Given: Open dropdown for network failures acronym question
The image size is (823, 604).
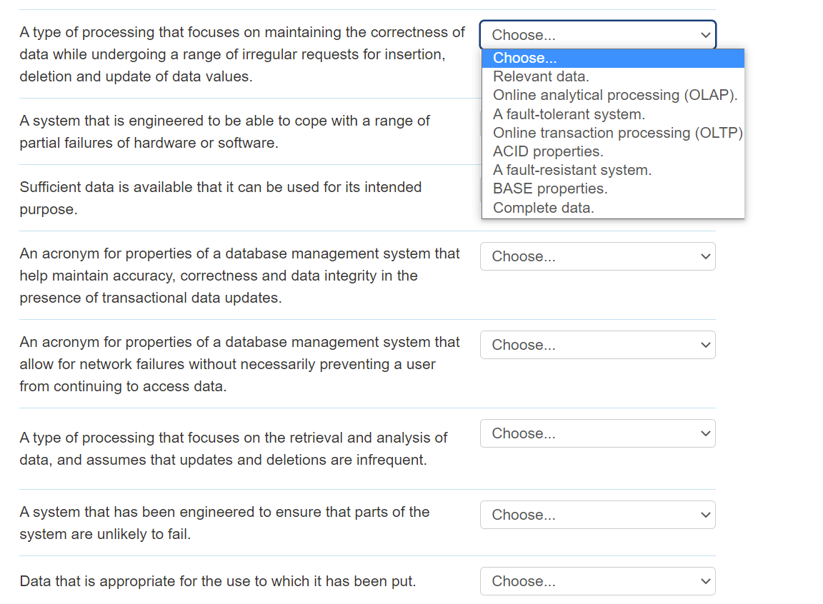Looking at the screenshot, I should click(x=597, y=345).
